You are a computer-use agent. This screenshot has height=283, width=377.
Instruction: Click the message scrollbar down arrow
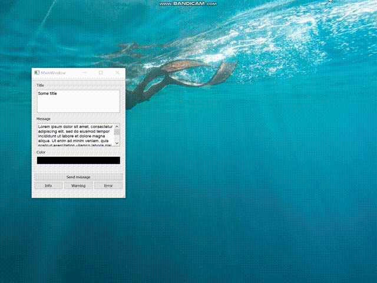click(x=117, y=143)
